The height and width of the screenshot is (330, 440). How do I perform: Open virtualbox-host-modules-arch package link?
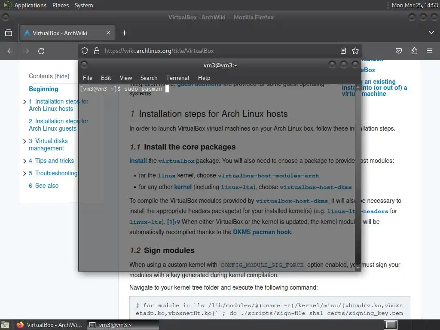click(x=268, y=176)
